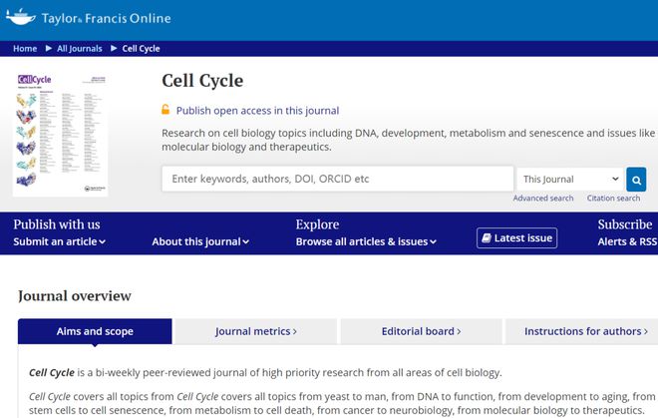Expand Browse all articles & issues menu
This screenshot has height=418, width=658.
[366, 241]
